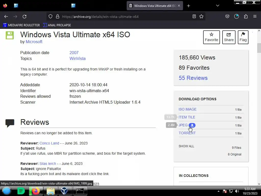Open reviewer Silas lerch's profile
The height and width of the screenshot is (196, 261).
point(48,164)
